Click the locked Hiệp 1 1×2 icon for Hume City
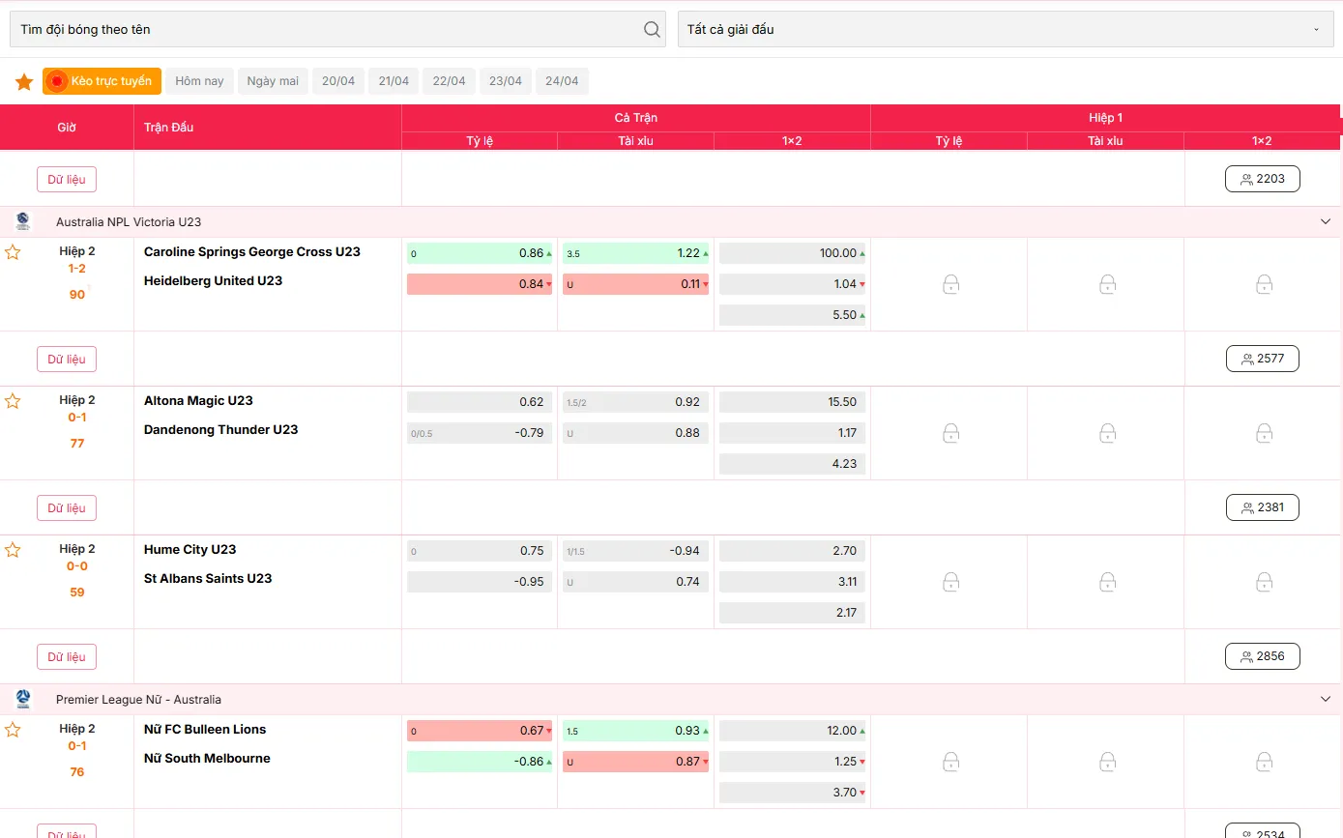Screen dimensions: 1343x838 click(1264, 582)
